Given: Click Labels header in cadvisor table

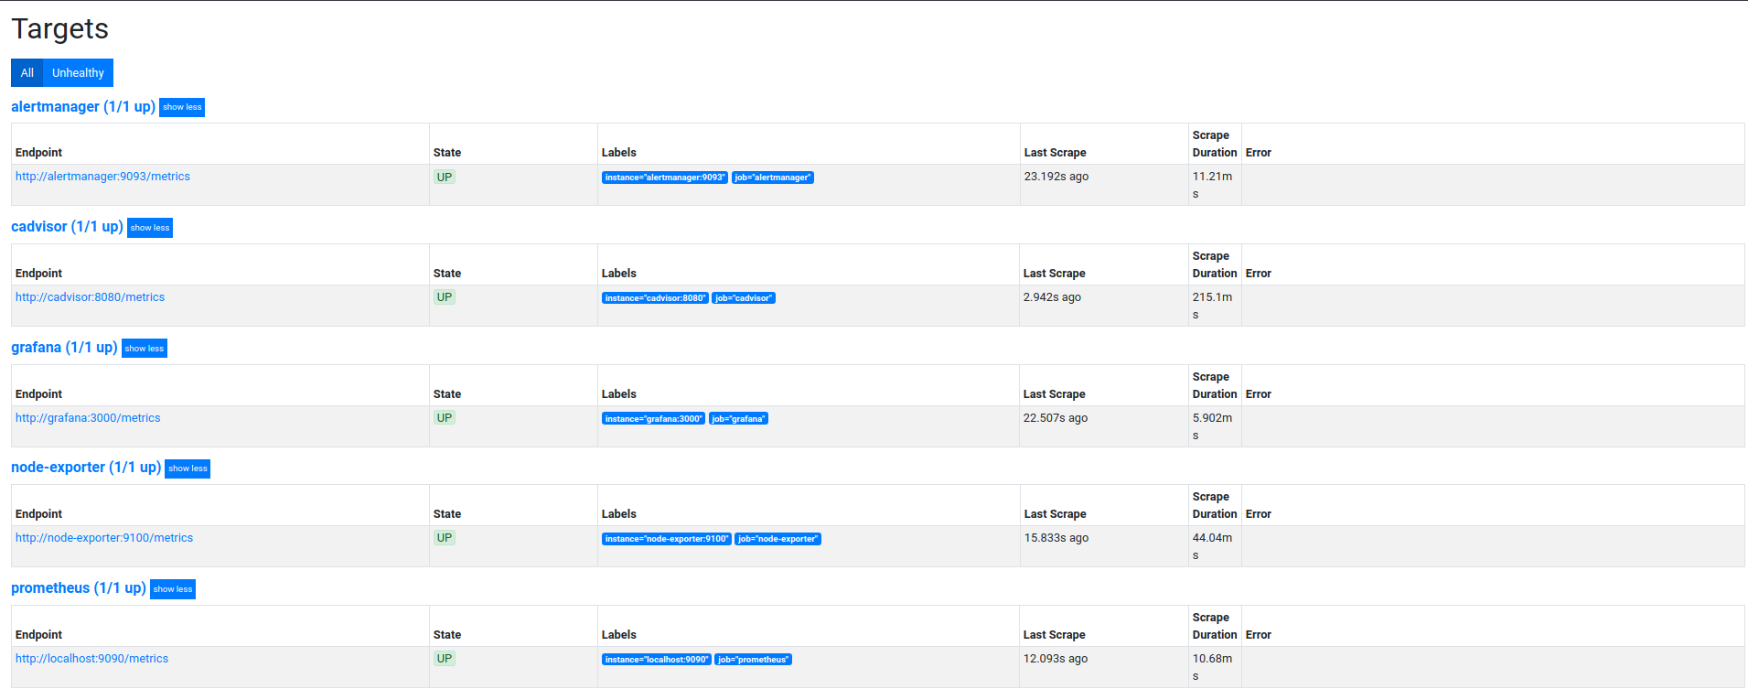Looking at the screenshot, I should pos(619,274).
